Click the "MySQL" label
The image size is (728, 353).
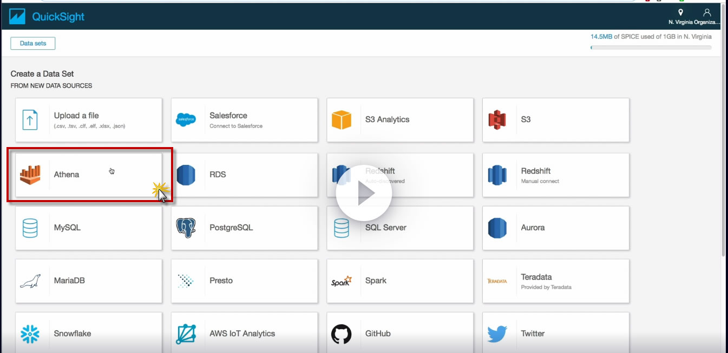pos(67,228)
